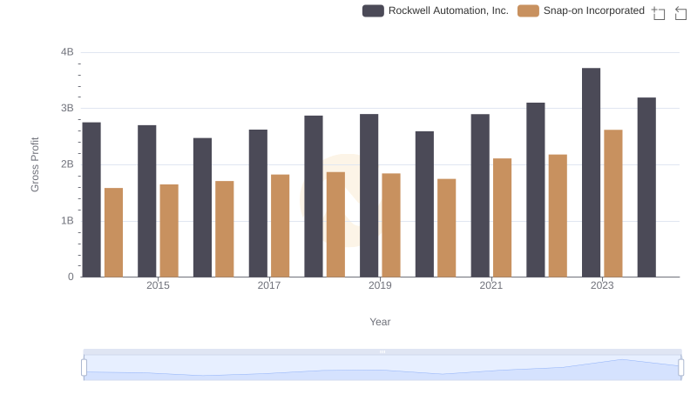Click the Snap-on bar for 2019
Image resolution: width=697 pixels, height=401 pixels.
coord(391,225)
